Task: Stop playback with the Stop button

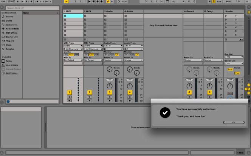Action: click(x=93, y=2)
